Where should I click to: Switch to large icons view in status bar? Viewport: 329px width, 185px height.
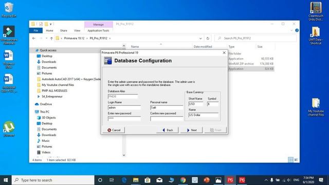[x=296, y=160]
